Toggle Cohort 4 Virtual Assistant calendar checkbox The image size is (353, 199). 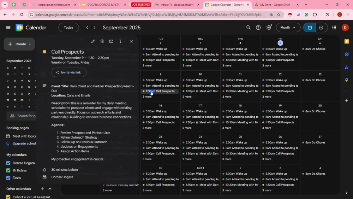click(8, 197)
